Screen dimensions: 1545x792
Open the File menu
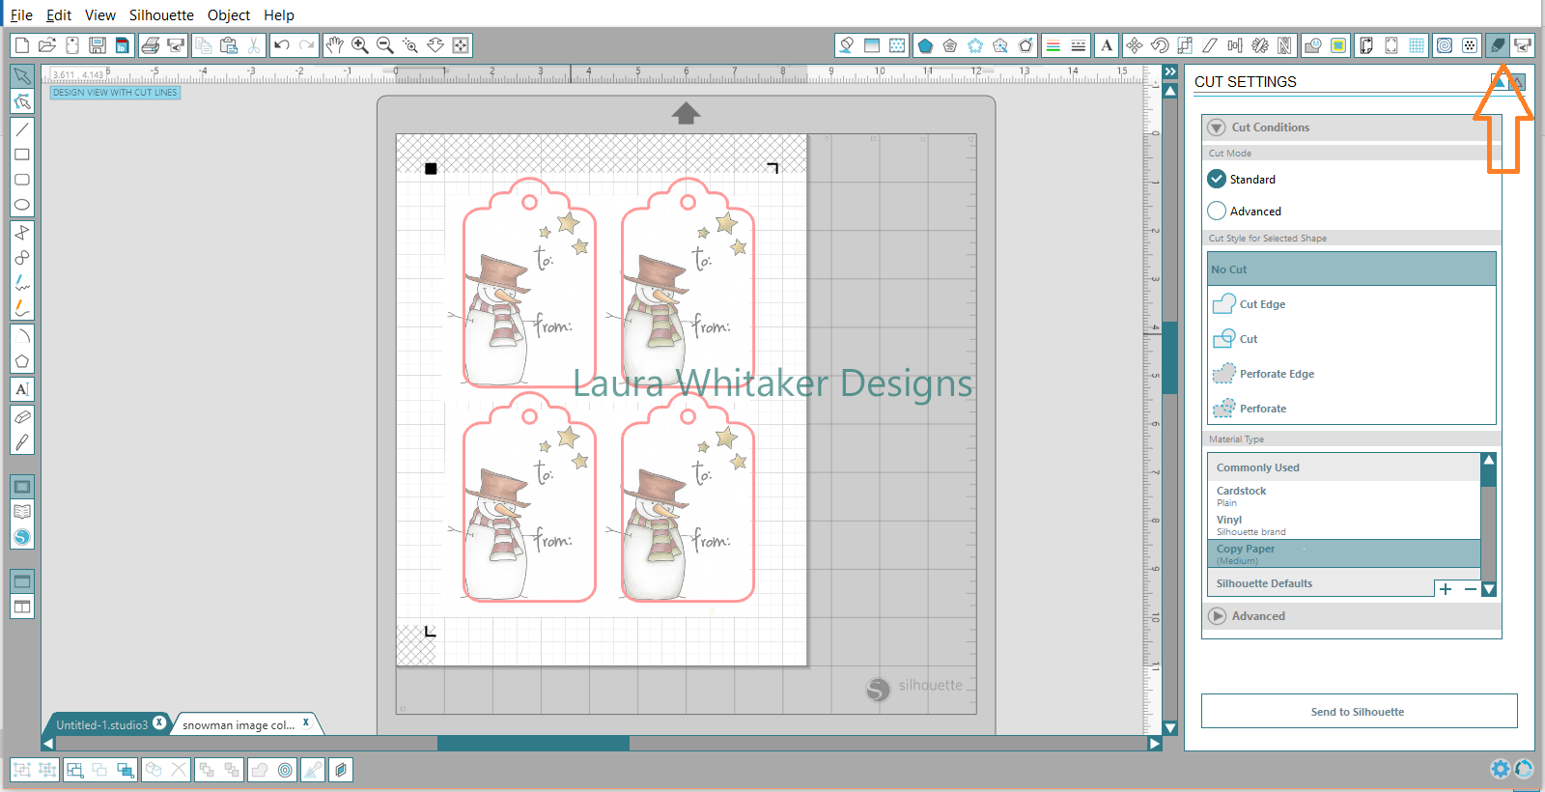pyautogui.click(x=21, y=15)
